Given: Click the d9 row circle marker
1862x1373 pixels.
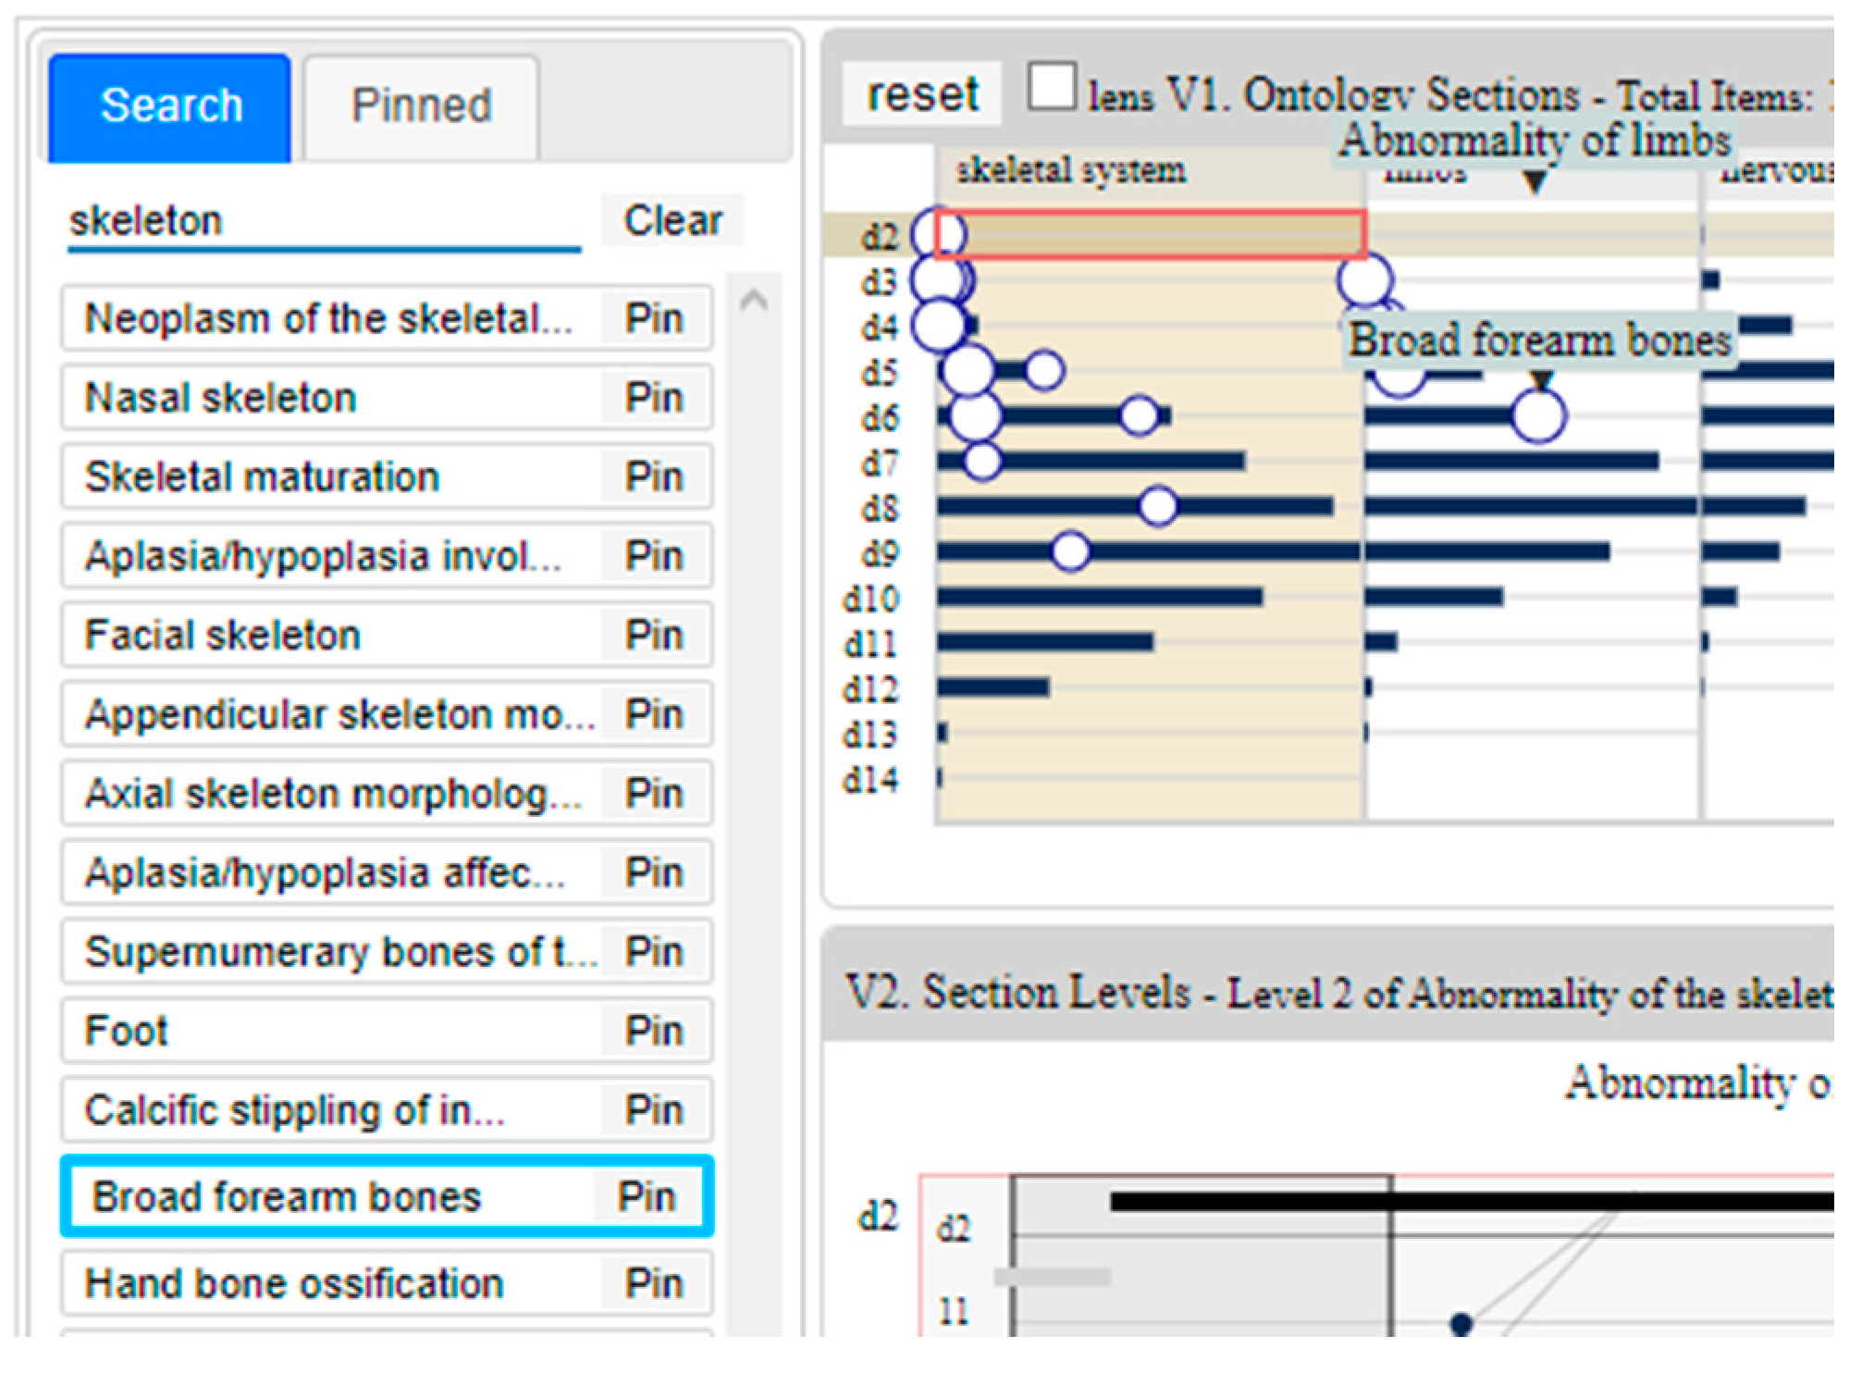Looking at the screenshot, I should pos(1071,551).
